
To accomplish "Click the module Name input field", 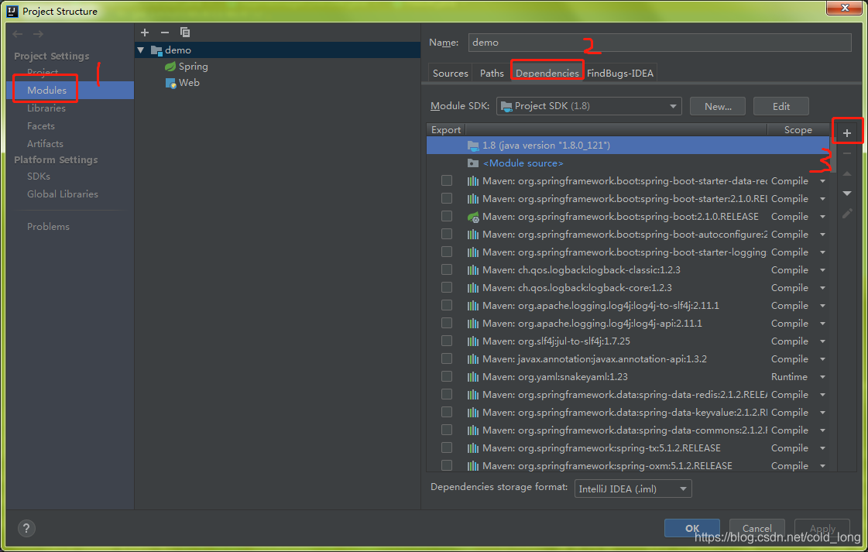I will (x=660, y=43).
